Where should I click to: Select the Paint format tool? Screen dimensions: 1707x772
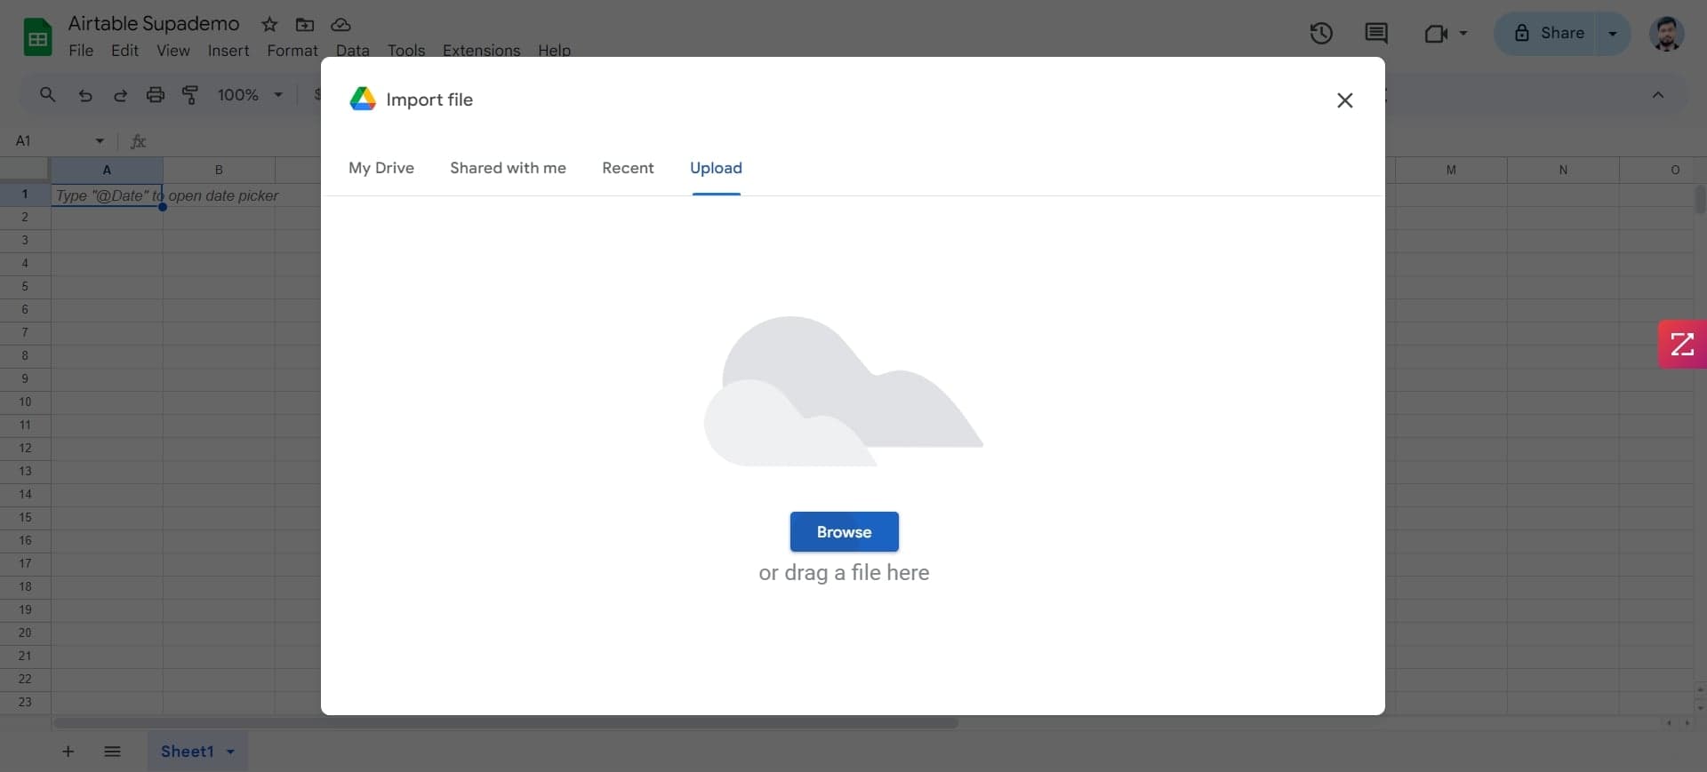[x=190, y=94]
